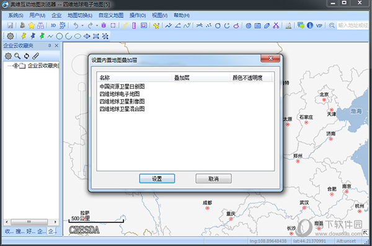Expand the 企业云收藏夹 tree node
Image resolution: width=372 pixels, height=246 pixels.
[x=15, y=66]
